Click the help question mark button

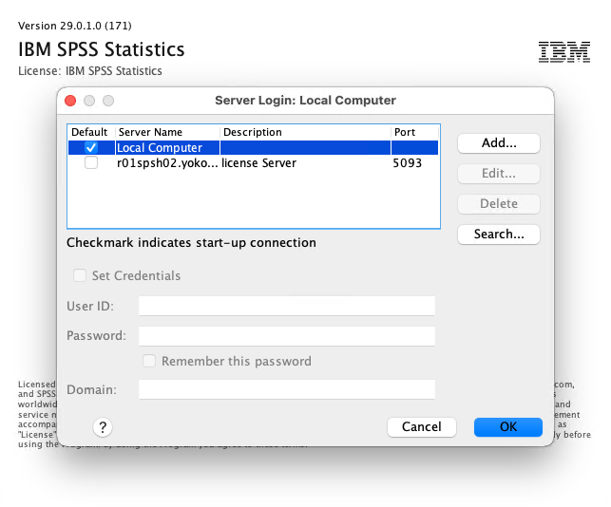point(102,427)
